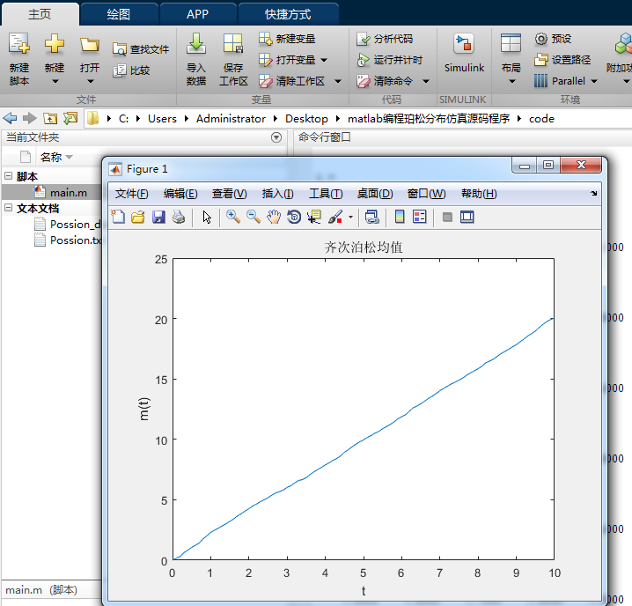Screen dimensions: 632x606
Task: Collapse the 脚本 group in file list
Action: [x=9, y=175]
